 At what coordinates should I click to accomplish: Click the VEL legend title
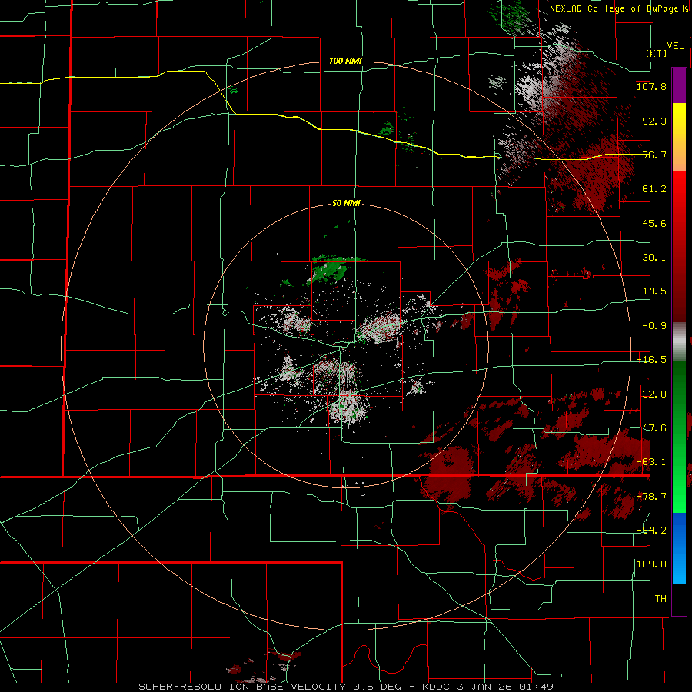(x=675, y=46)
